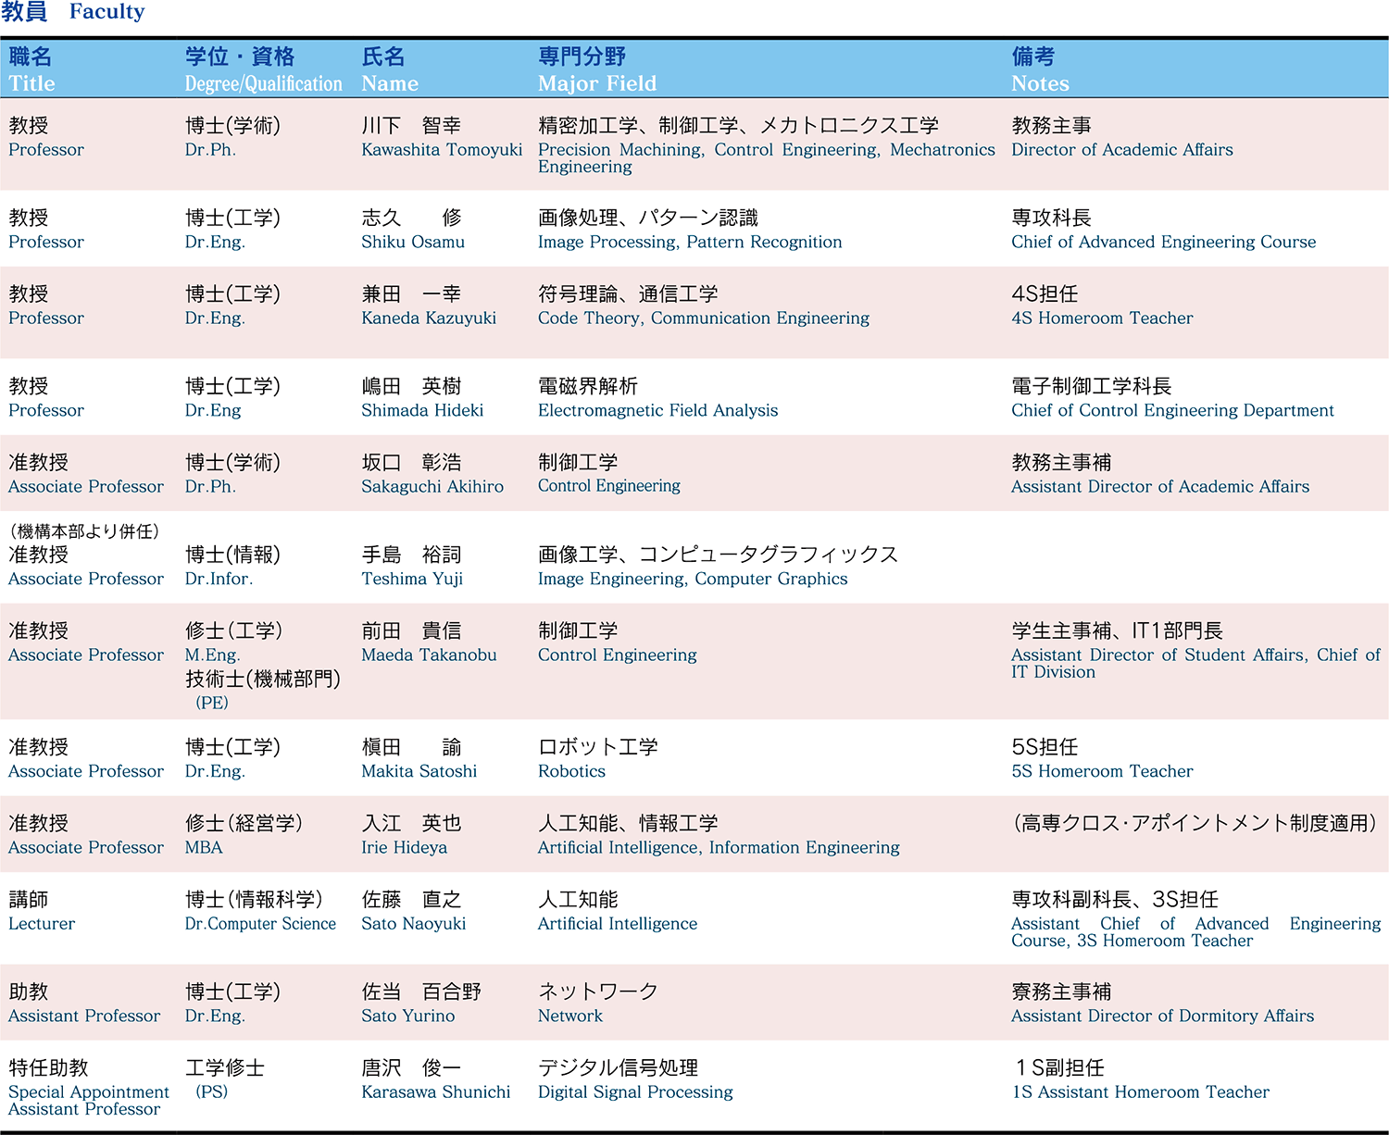Image resolution: width=1389 pixels, height=1135 pixels.
Task: Click '4S Homeroom Teacher' note
Action: tap(1102, 318)
